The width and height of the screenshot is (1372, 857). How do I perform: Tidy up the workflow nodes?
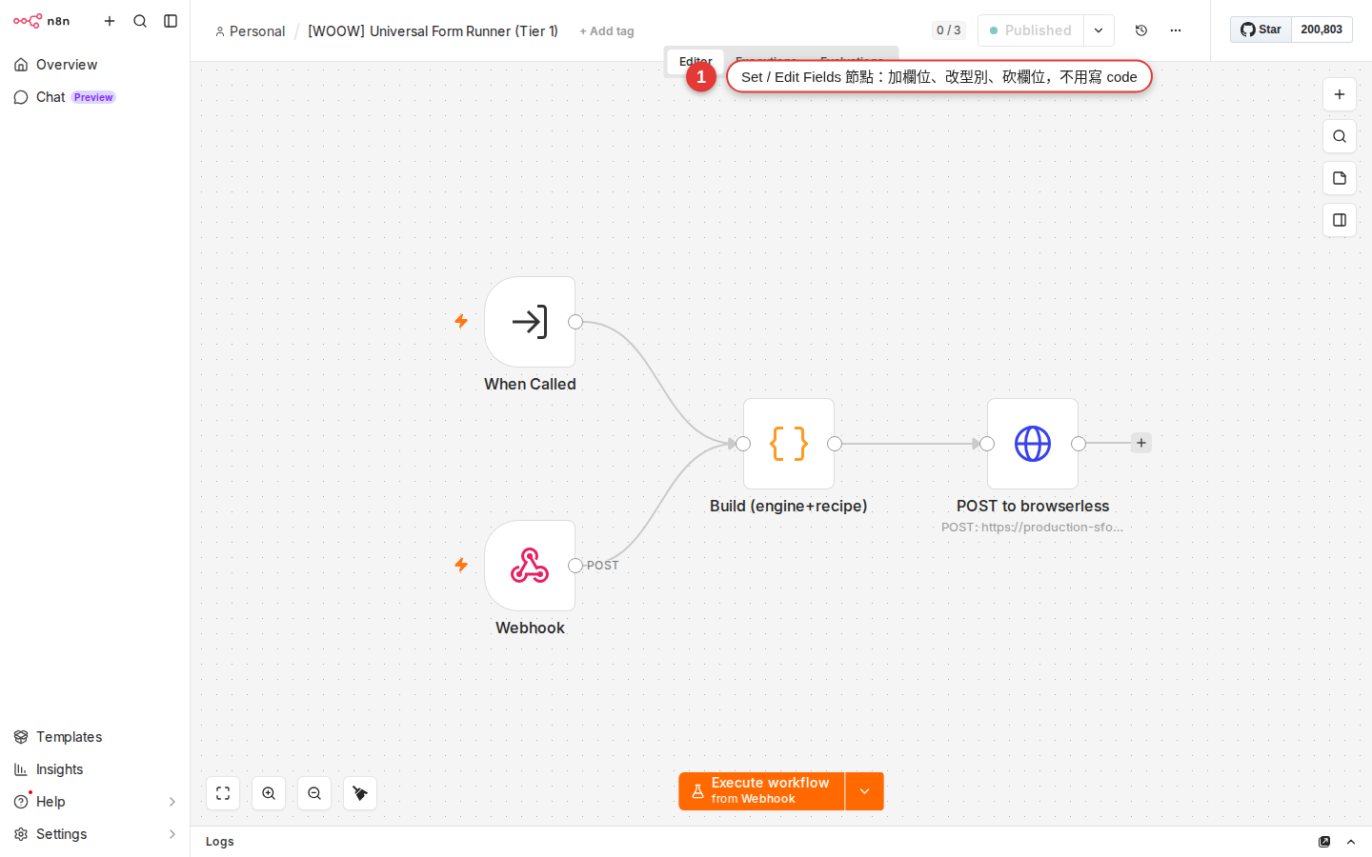coord(360,793)
